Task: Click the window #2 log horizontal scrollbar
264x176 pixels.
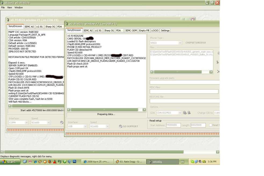Action: 106,110
